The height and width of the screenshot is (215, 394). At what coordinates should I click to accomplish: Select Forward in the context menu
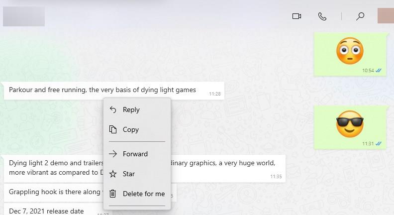click(135, 154)
